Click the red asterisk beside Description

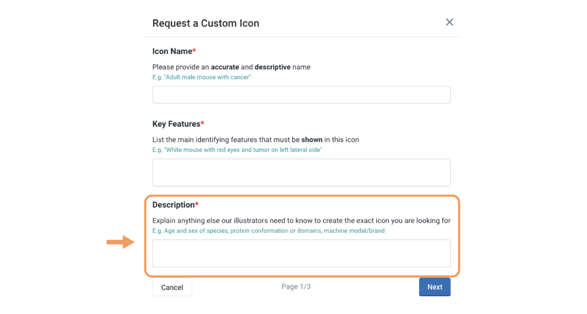[197, 204]
